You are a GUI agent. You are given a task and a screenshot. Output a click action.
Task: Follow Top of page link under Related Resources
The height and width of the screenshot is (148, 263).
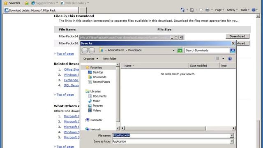[65, 95]
